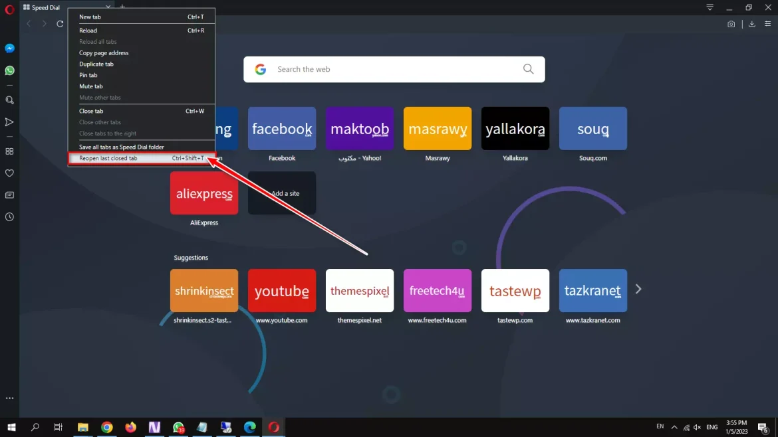This screenshot has height=437, width=778.
Task: Open the notification center icon
Action: pyautogui.click(x=763, y=427)
